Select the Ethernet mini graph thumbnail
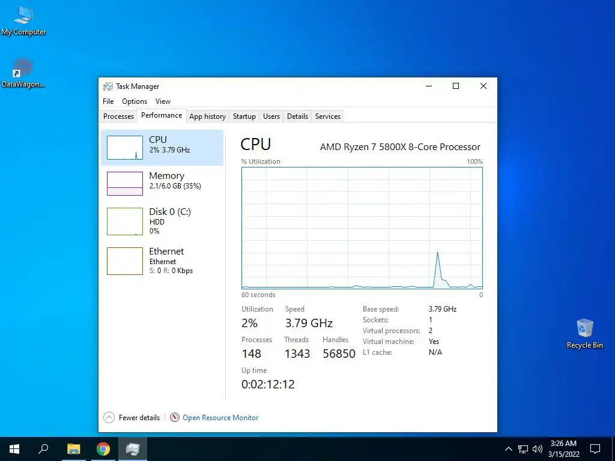The width and height of the screenshot is (615, 461). click(125, 261)
